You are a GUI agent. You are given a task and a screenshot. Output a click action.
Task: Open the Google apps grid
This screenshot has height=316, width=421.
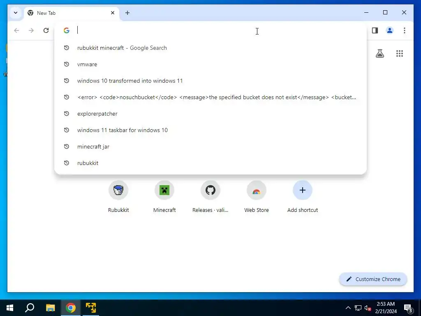[x=400, y=53]
